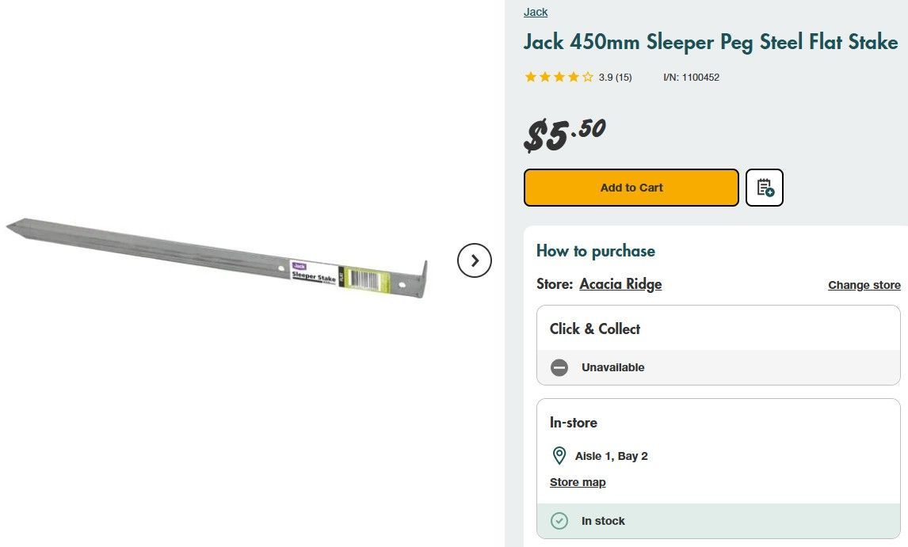
Task: Click Change store
Action: click(x=864, y=285)
